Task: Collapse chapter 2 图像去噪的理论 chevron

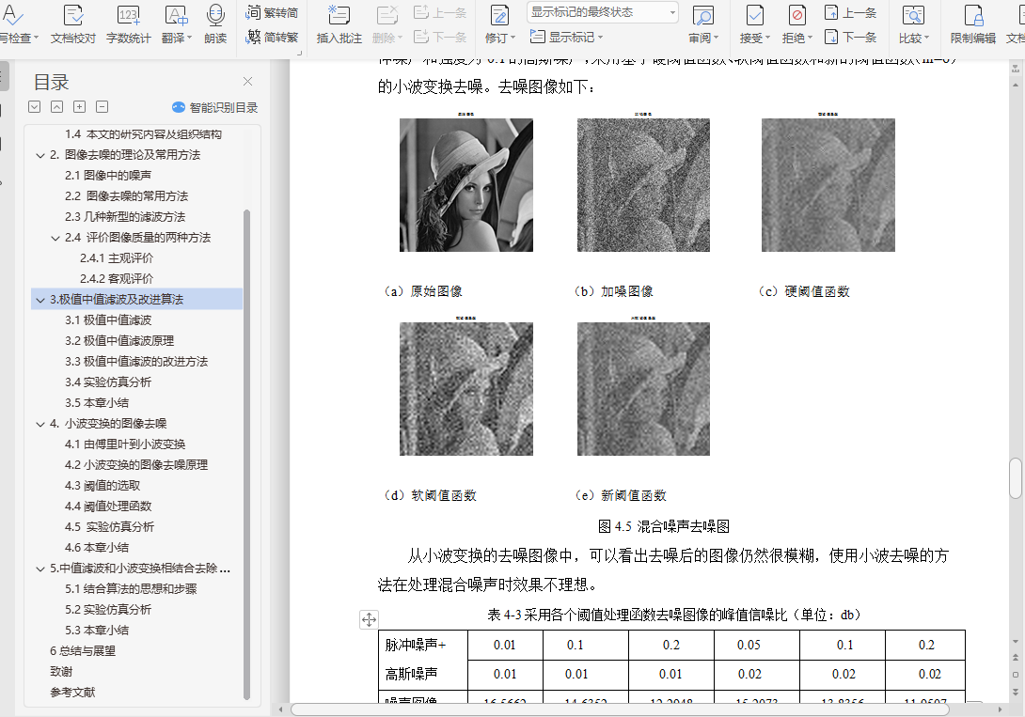Action: tap(40, 155)
